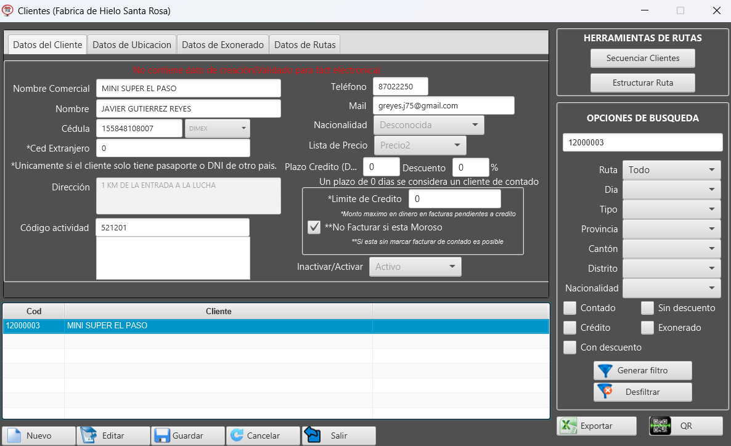Image resolution: width=731 pixels, height=446 pixels.
Task: Open the Datos de Rutas tab
Action: (304, 45)
